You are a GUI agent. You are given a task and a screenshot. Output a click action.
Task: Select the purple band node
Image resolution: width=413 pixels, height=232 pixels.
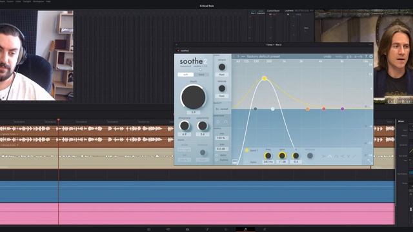click(343, 109)
